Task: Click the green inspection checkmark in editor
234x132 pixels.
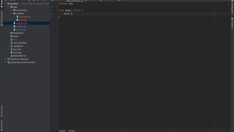Action: click(x=228, y=4)
